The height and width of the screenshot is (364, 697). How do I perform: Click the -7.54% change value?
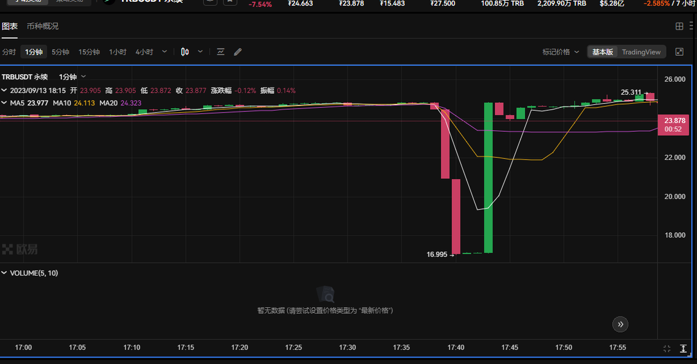pos(260,4)
